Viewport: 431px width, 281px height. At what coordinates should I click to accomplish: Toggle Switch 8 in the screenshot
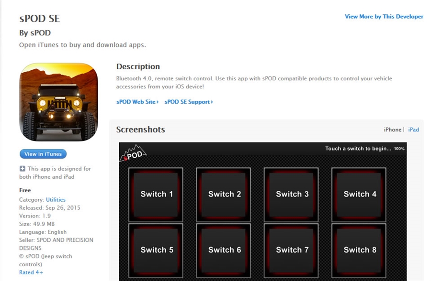[359, 250]
